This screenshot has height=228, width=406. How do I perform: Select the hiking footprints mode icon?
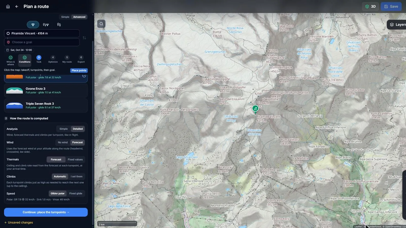(59, 25)
